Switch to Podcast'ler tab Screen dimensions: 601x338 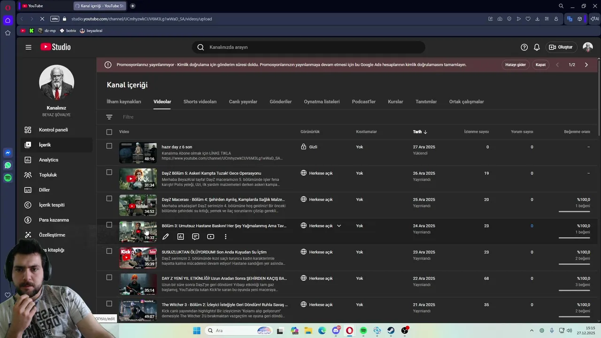pos(364,101)
